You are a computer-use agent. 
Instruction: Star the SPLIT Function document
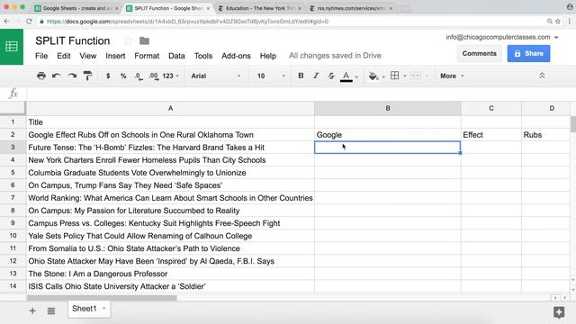(x=128, y=40)
